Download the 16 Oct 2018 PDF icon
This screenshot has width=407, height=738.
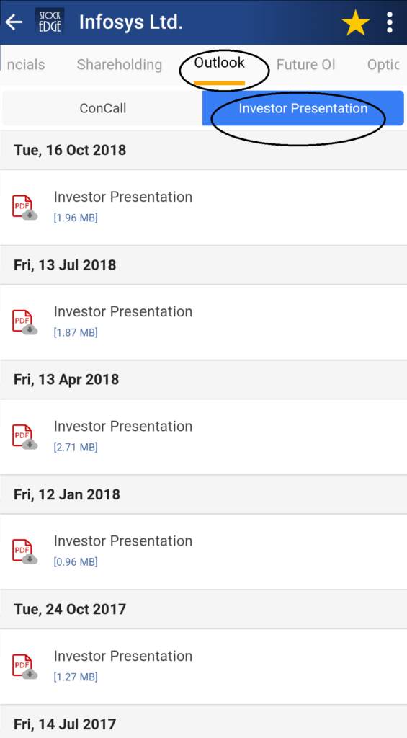24,208
